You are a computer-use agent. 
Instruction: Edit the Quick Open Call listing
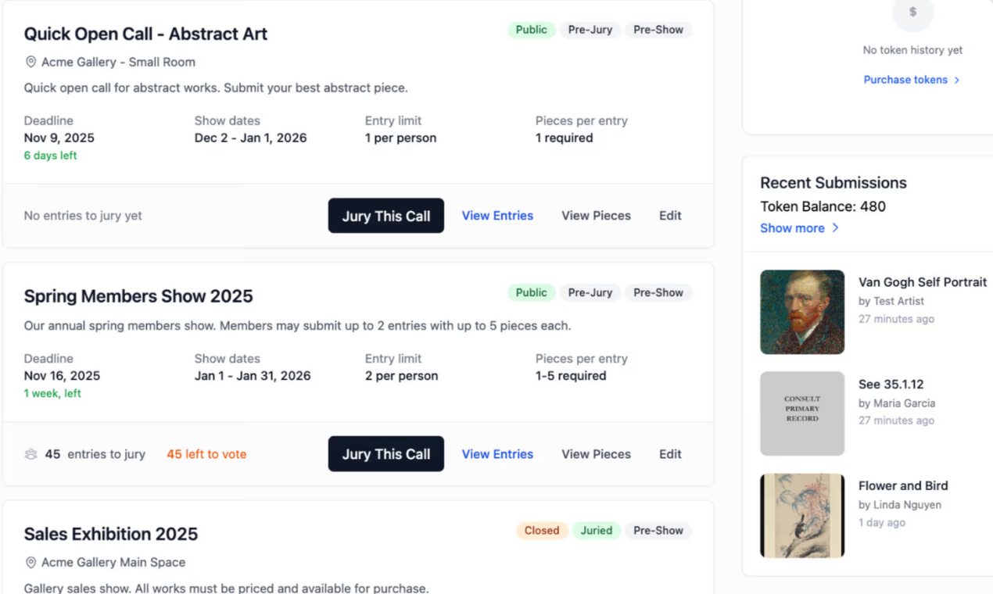tap(670, 216)
